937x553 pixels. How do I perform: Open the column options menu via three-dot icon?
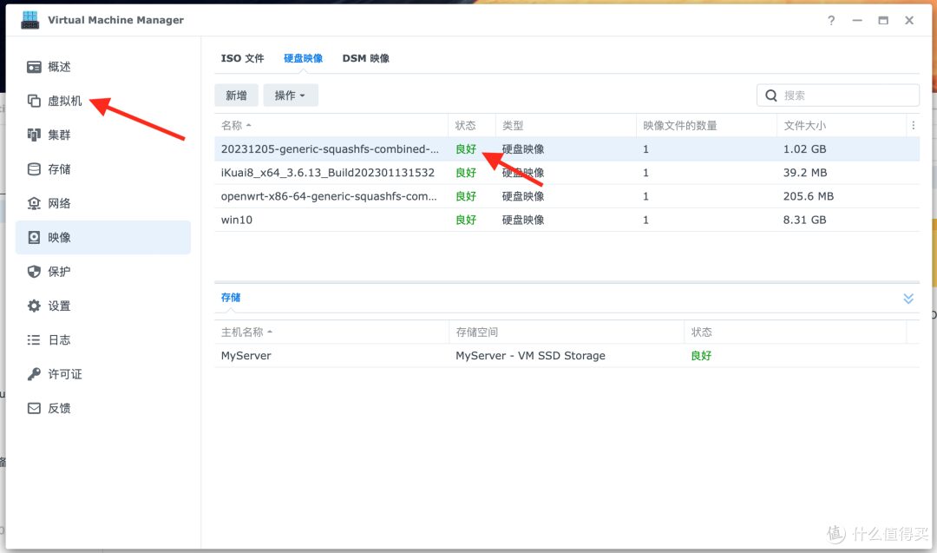(x=913, y=125)
